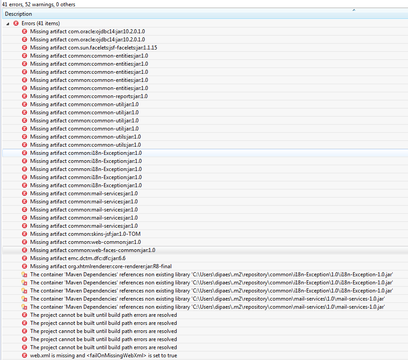Image resolution: width=408 pixels, height=360 pixels.
Task: Select the Errors (41 items) group label
Action: (x=41, y=23)
